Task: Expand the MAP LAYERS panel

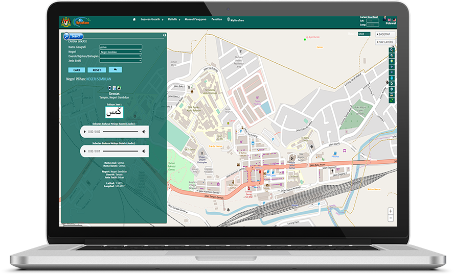Action: click(x=385, y=42)
